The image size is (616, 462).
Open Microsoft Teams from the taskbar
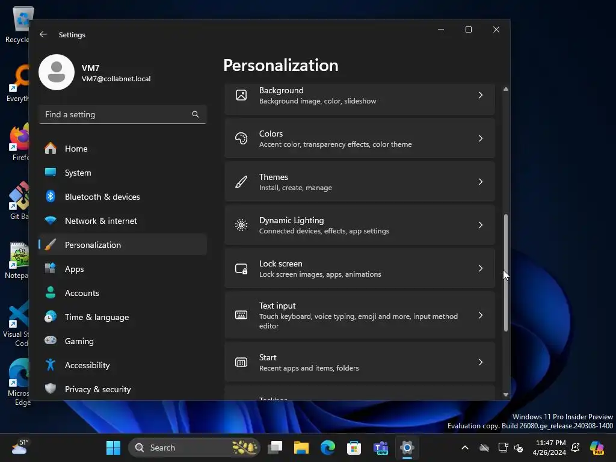pos(381,448)
